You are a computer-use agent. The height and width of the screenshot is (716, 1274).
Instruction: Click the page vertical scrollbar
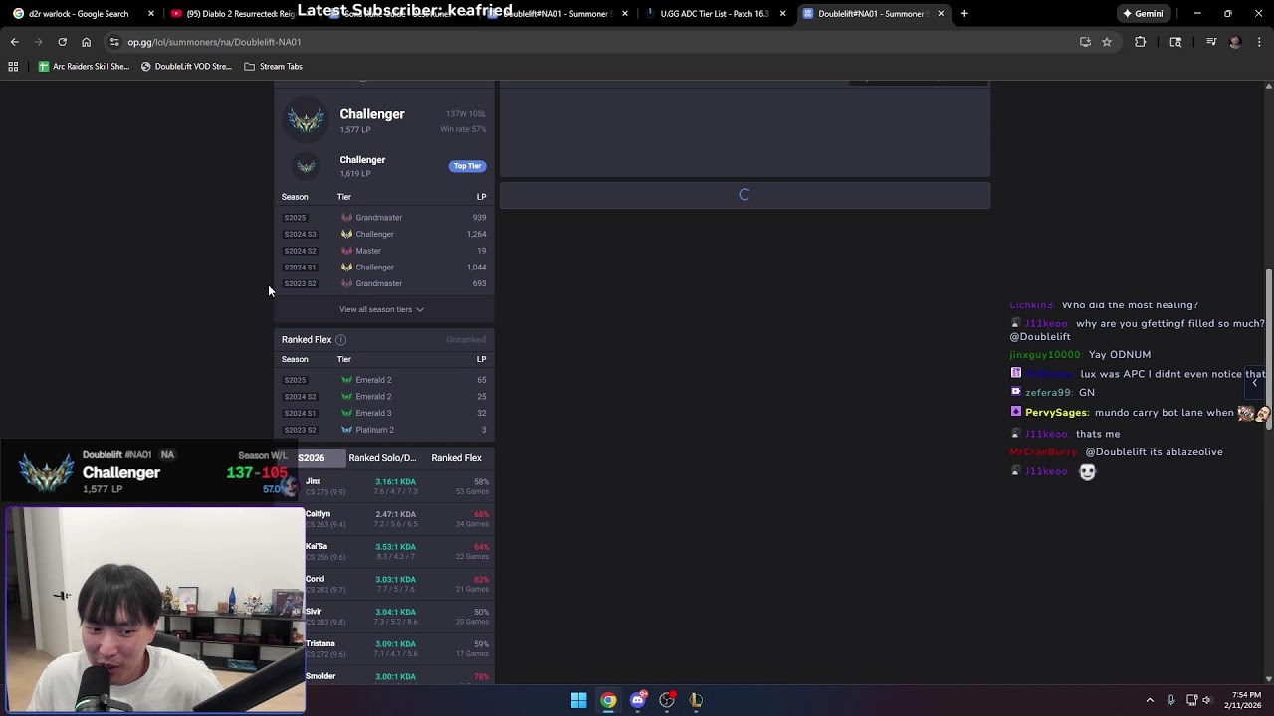[1268, 348]
